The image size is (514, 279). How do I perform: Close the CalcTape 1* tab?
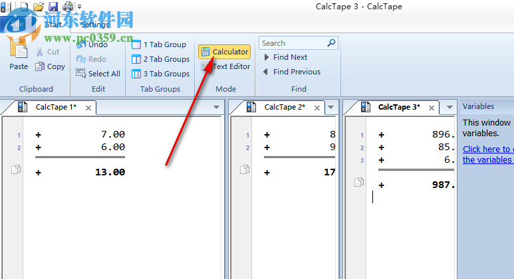(88, 108)
